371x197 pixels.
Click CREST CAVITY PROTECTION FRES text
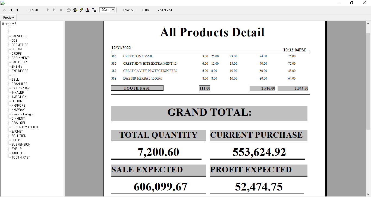[150, 71]
